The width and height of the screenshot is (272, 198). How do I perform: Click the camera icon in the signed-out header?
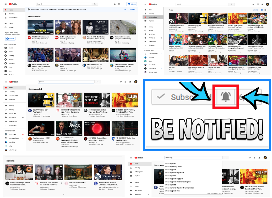115,4
